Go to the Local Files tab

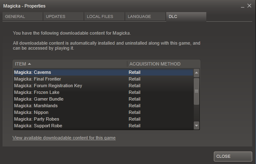tap(104, 16)
